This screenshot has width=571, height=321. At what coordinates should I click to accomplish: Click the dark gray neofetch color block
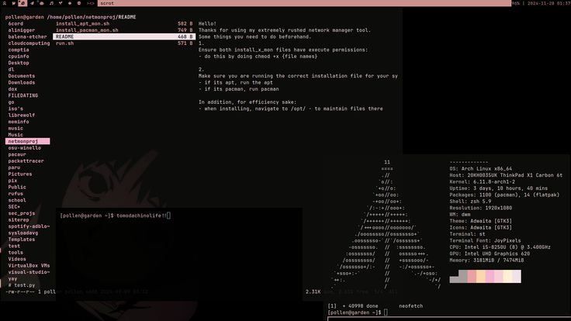pos(463,276)
